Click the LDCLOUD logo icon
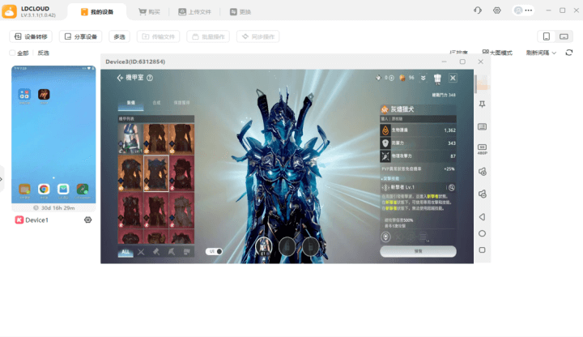583x337 pixels. coord(9,11)
